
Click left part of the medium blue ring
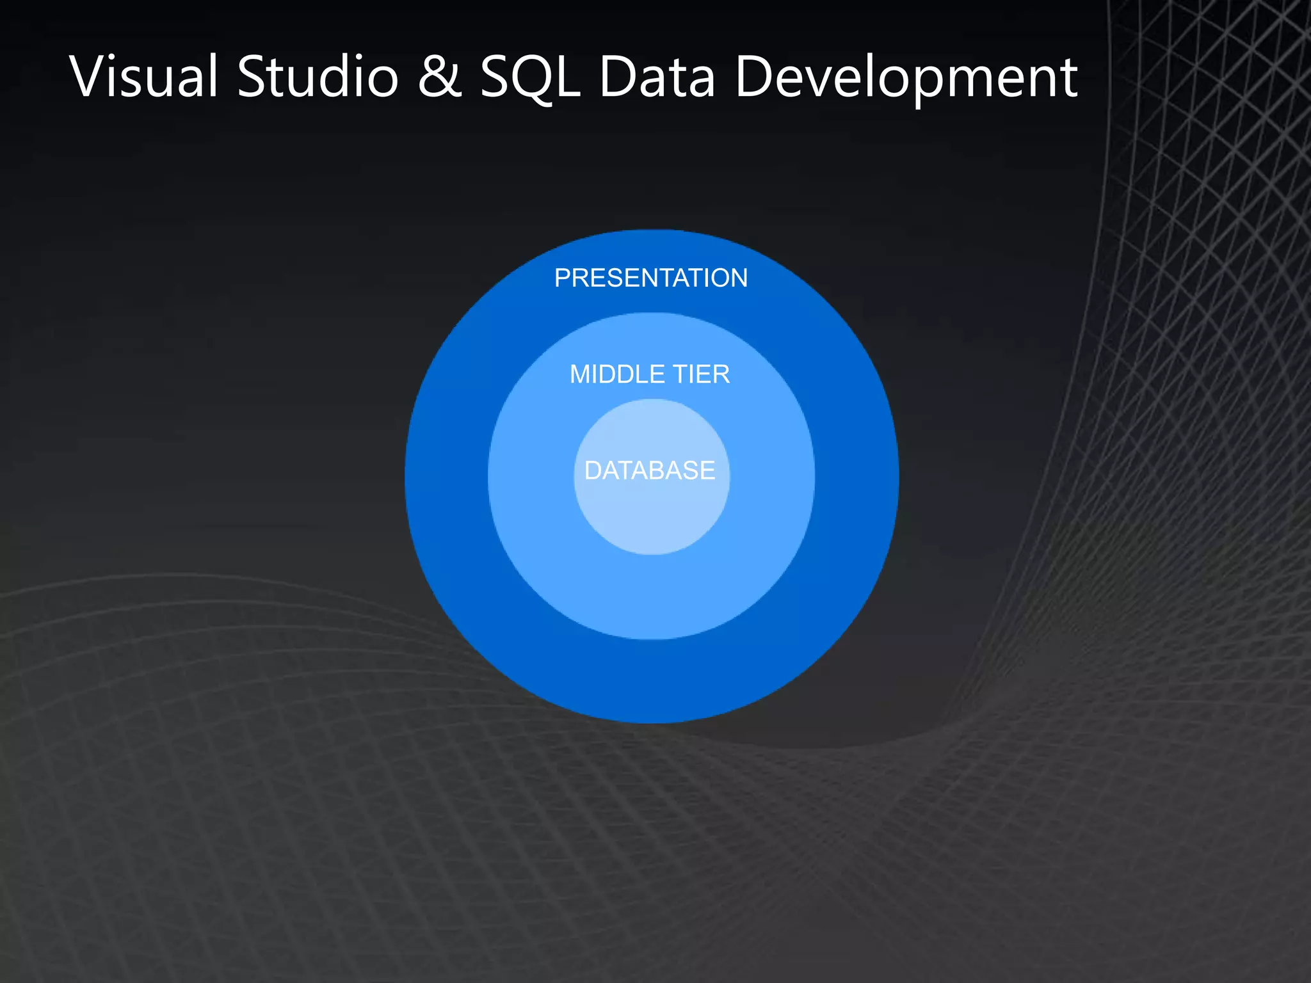coord(531,477)
